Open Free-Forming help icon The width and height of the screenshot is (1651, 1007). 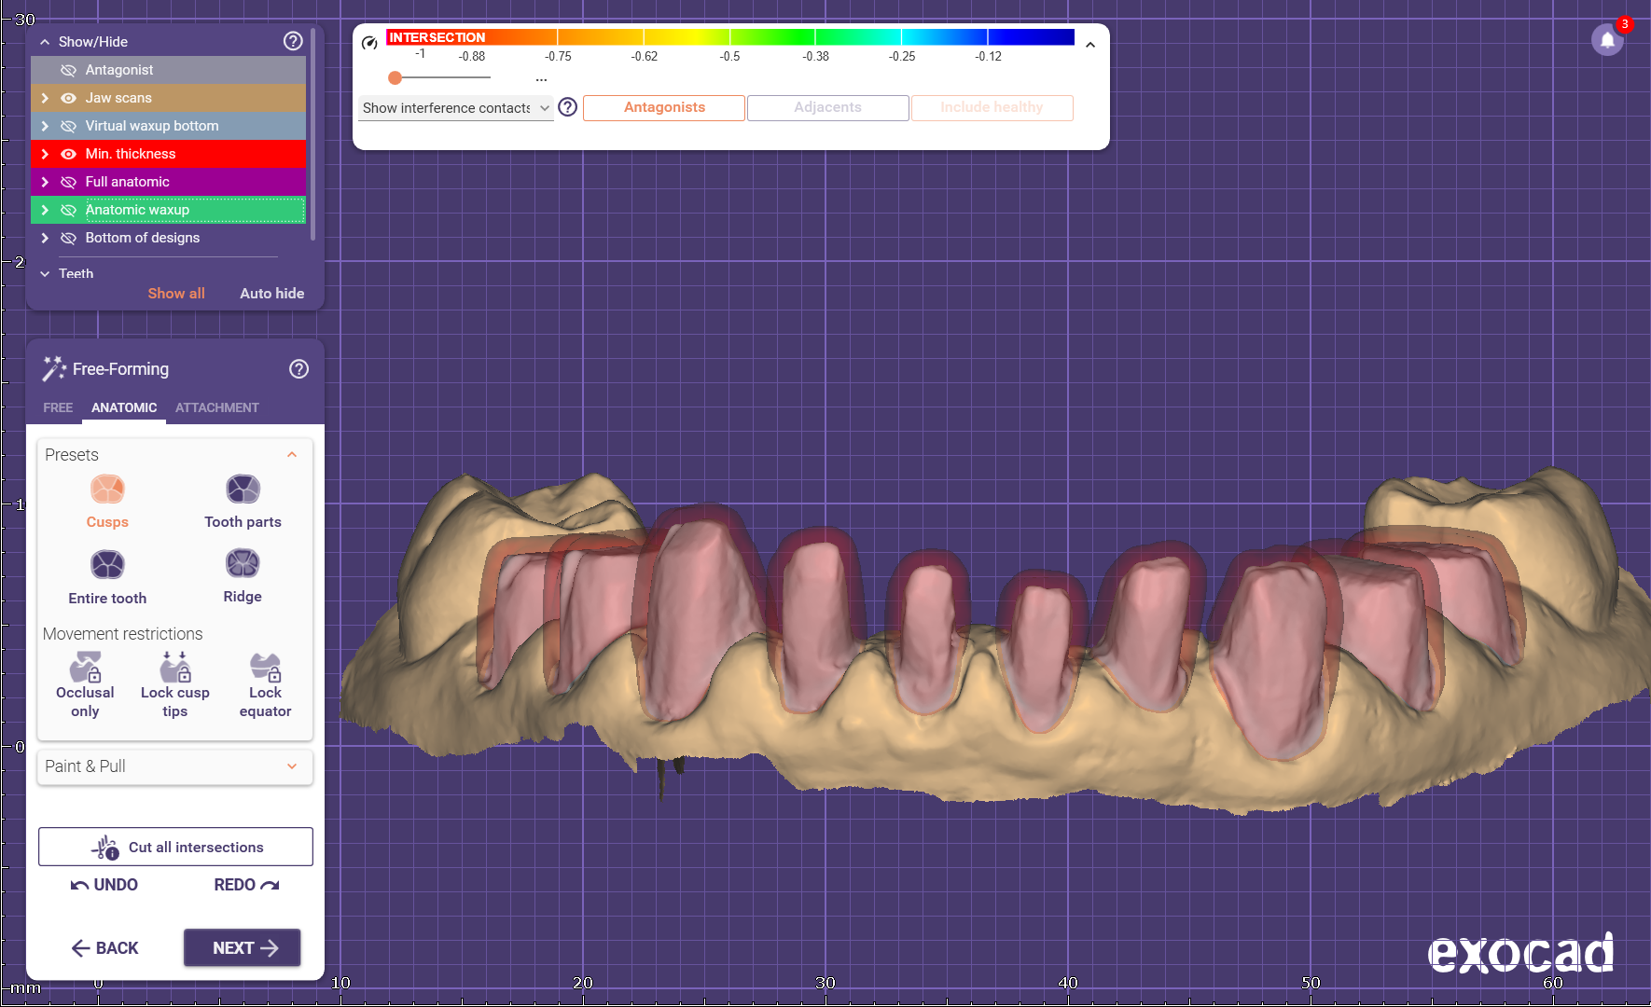[x=298, y=369]
